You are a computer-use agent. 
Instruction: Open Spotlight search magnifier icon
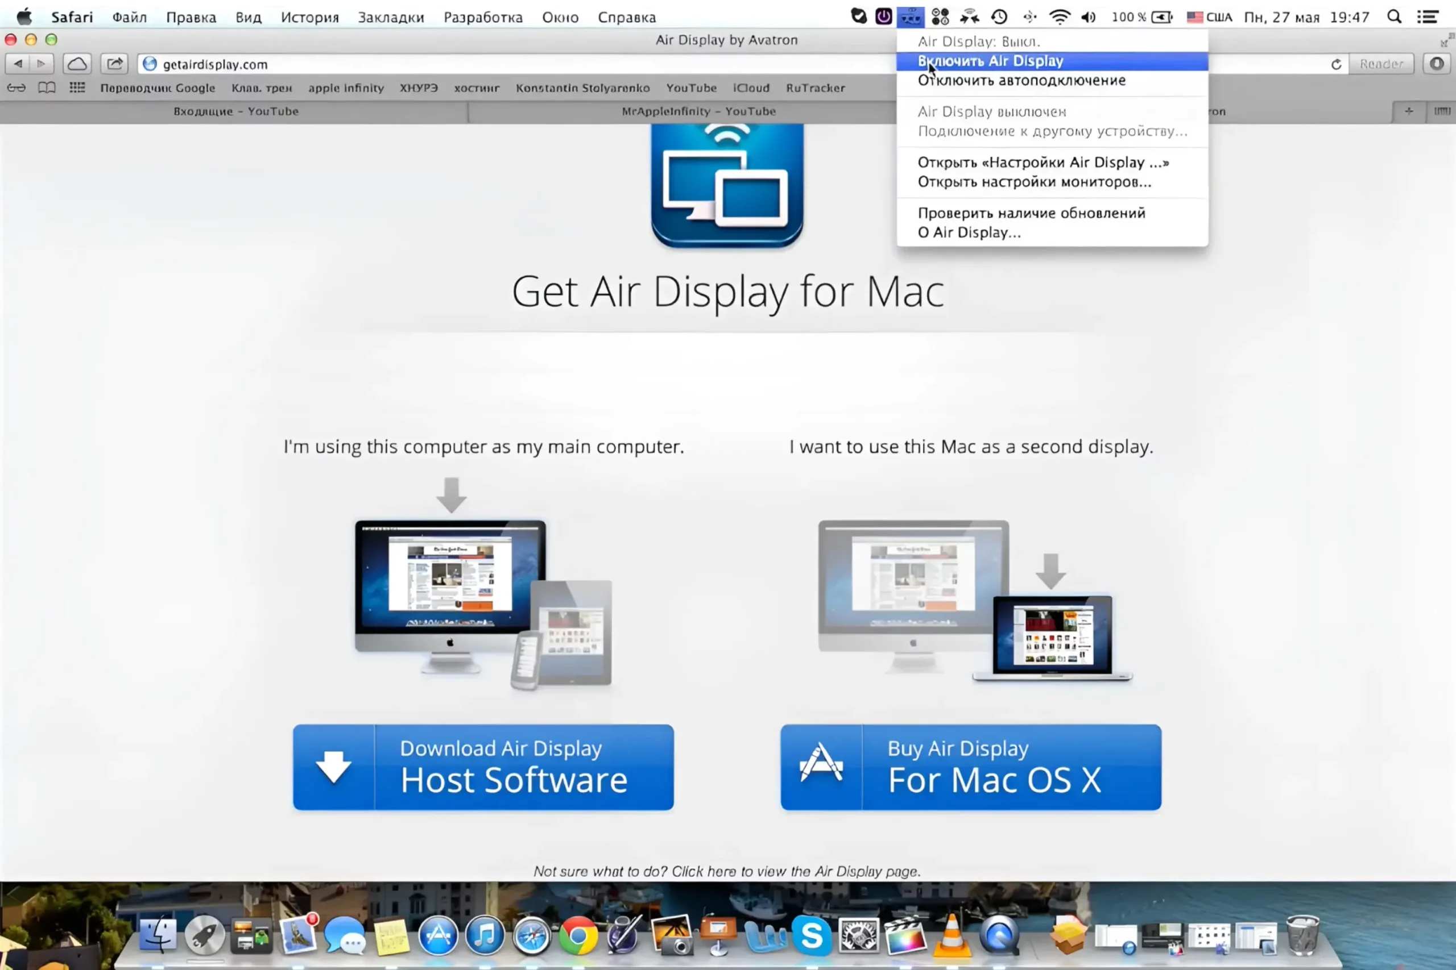(x=1393, y=16)
